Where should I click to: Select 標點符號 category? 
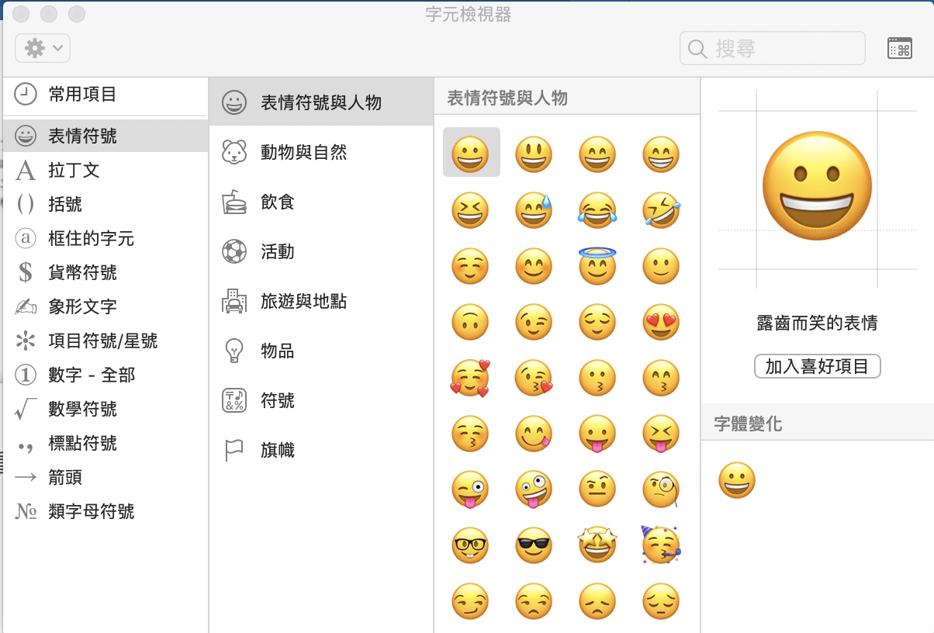pyautogui.click(x=106, y=443)
